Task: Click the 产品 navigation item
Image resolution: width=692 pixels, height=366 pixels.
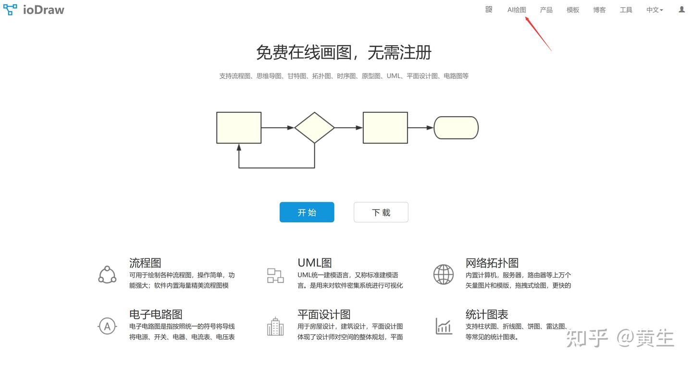Action: [x=546, y=10]
